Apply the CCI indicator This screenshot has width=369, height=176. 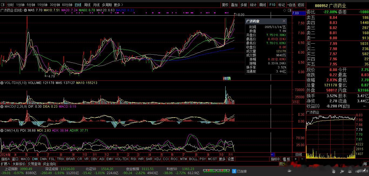[x=166, y=159]
